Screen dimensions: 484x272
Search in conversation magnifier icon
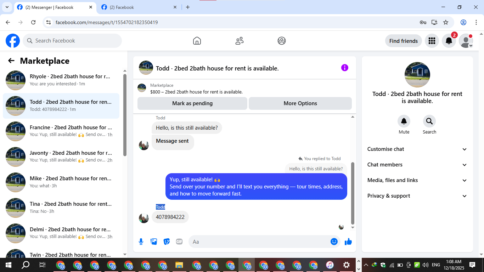tap(429, 121)
